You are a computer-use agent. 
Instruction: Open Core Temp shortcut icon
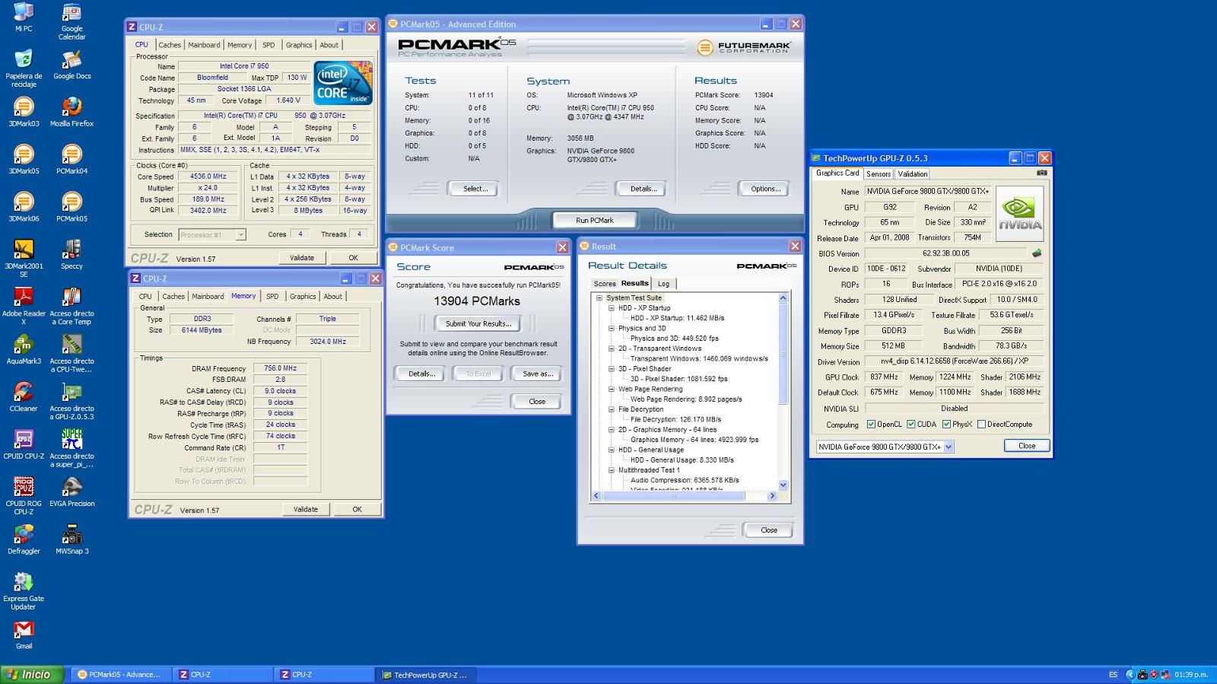point(71,307)
